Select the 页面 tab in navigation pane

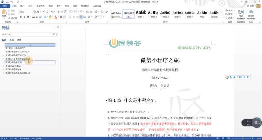[12, 40]
